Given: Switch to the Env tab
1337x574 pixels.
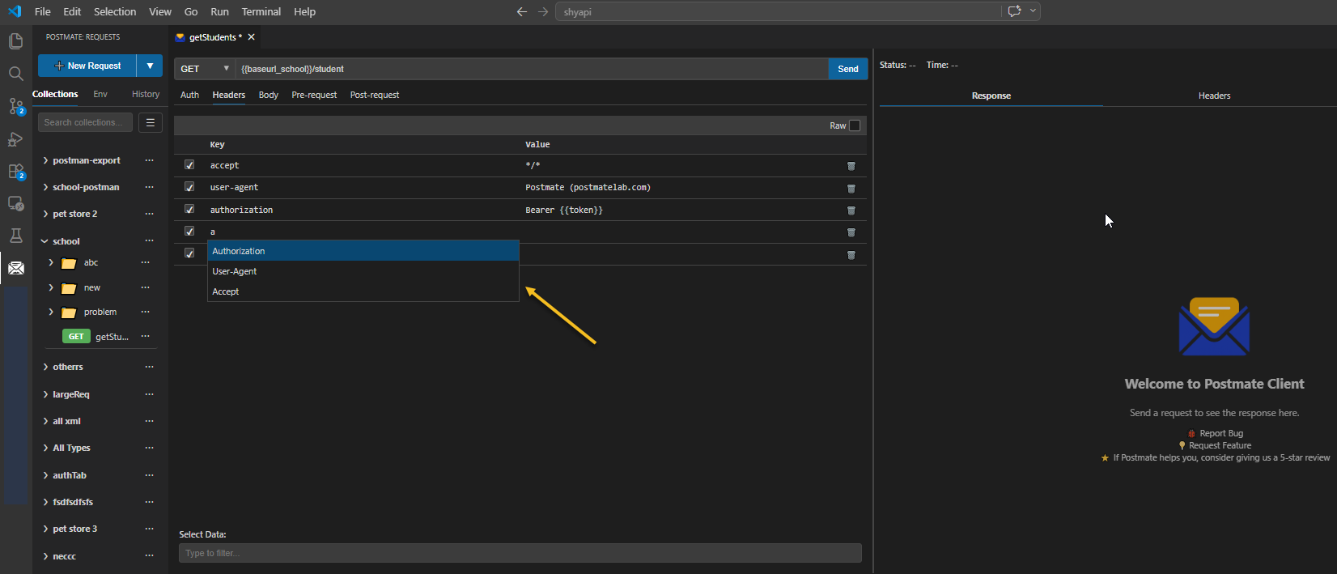Looking at the screenshot, I should point(100,94).
